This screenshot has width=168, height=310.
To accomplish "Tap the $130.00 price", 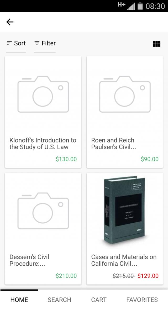I will click(66, 159).
